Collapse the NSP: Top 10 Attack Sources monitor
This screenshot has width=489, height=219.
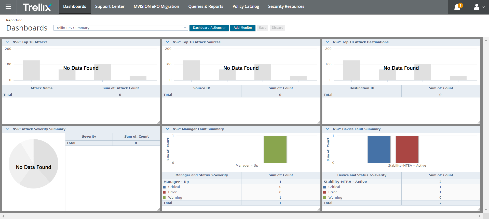click(x=167, y=42)
